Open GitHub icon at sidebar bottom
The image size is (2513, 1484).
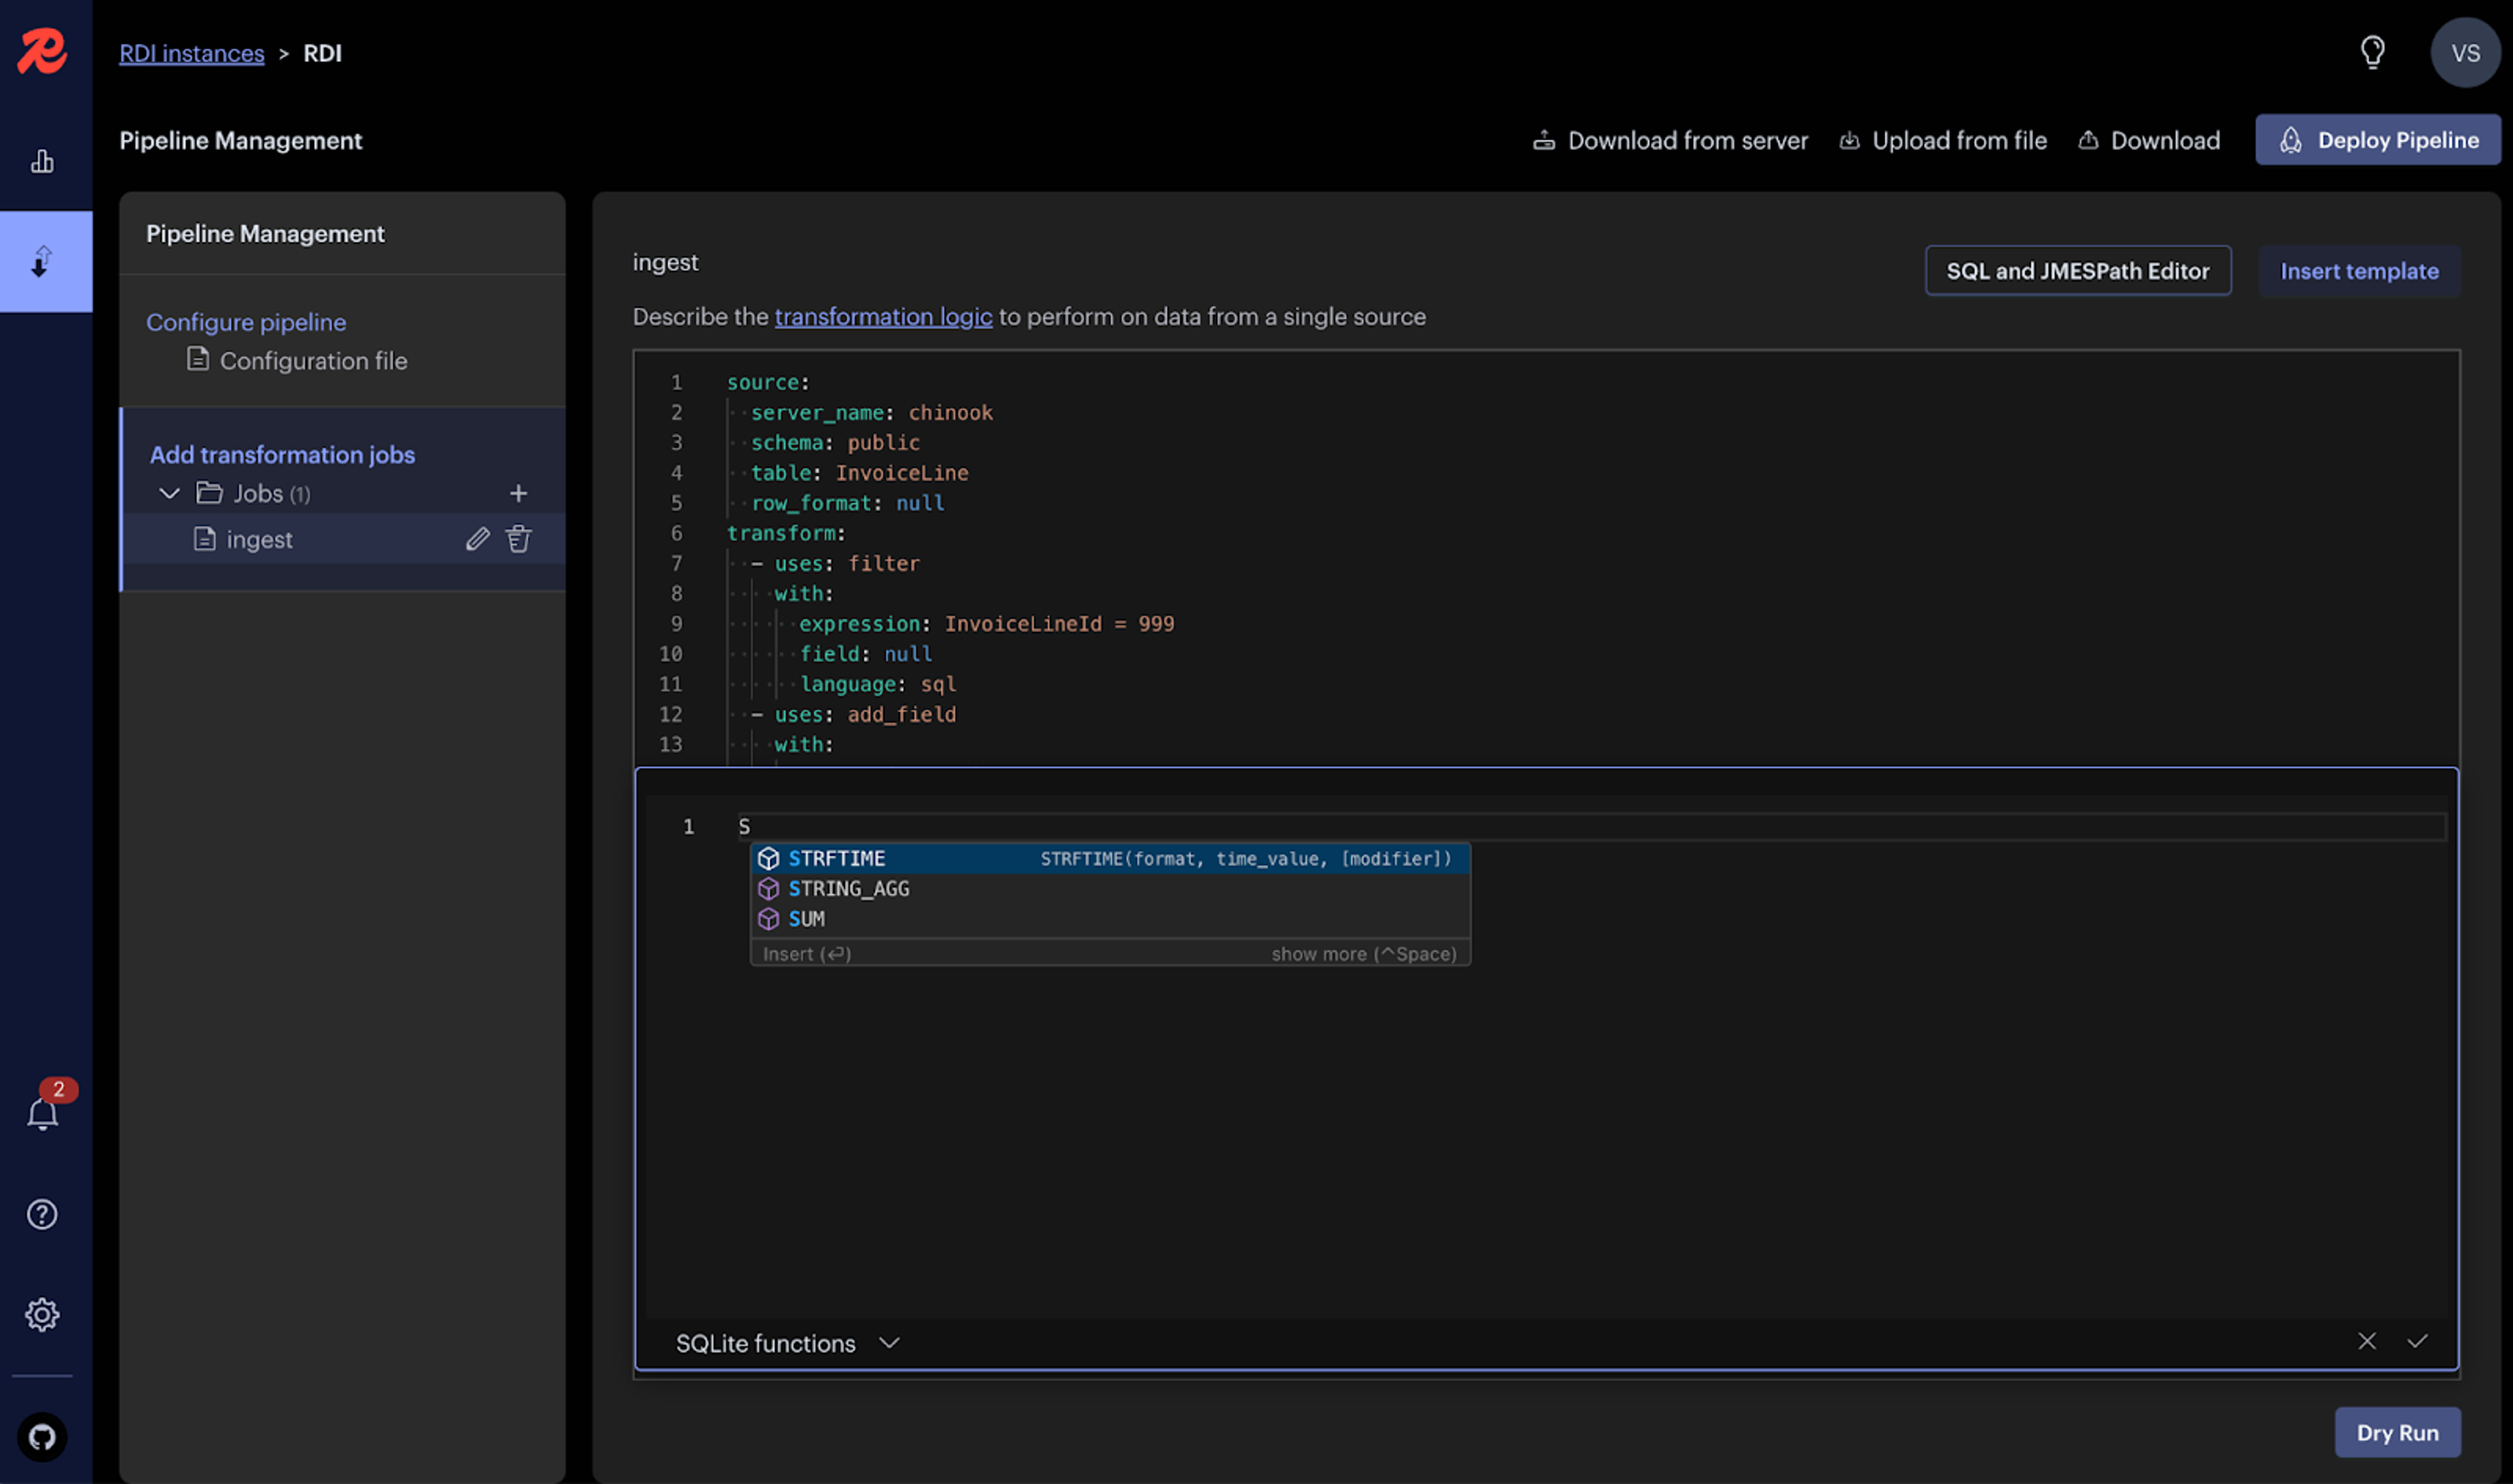[x=42, y=1437]
